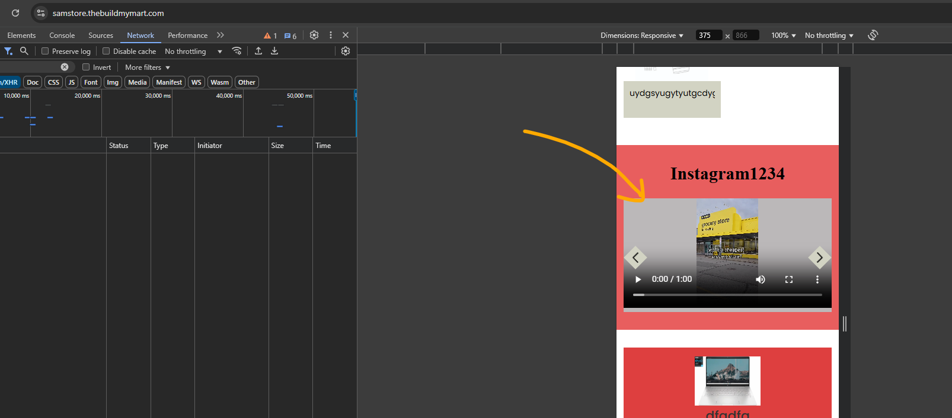952x418 pixels.
Task: Filter requests by Wasm type
Action: 219,82
